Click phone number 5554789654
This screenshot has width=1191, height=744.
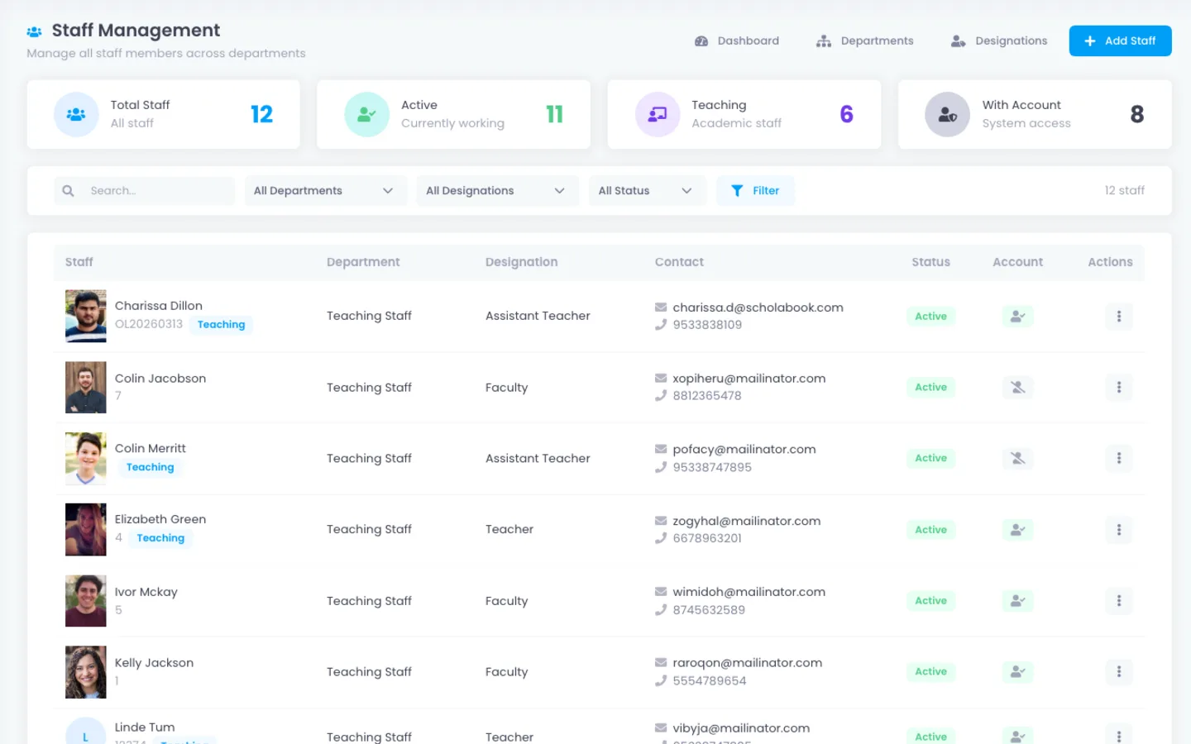point(710,681)
